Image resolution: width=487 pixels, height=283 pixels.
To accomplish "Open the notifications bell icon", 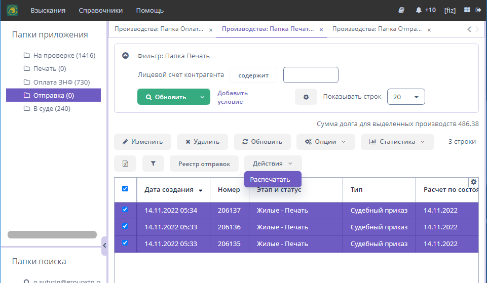I will (419, 10).
